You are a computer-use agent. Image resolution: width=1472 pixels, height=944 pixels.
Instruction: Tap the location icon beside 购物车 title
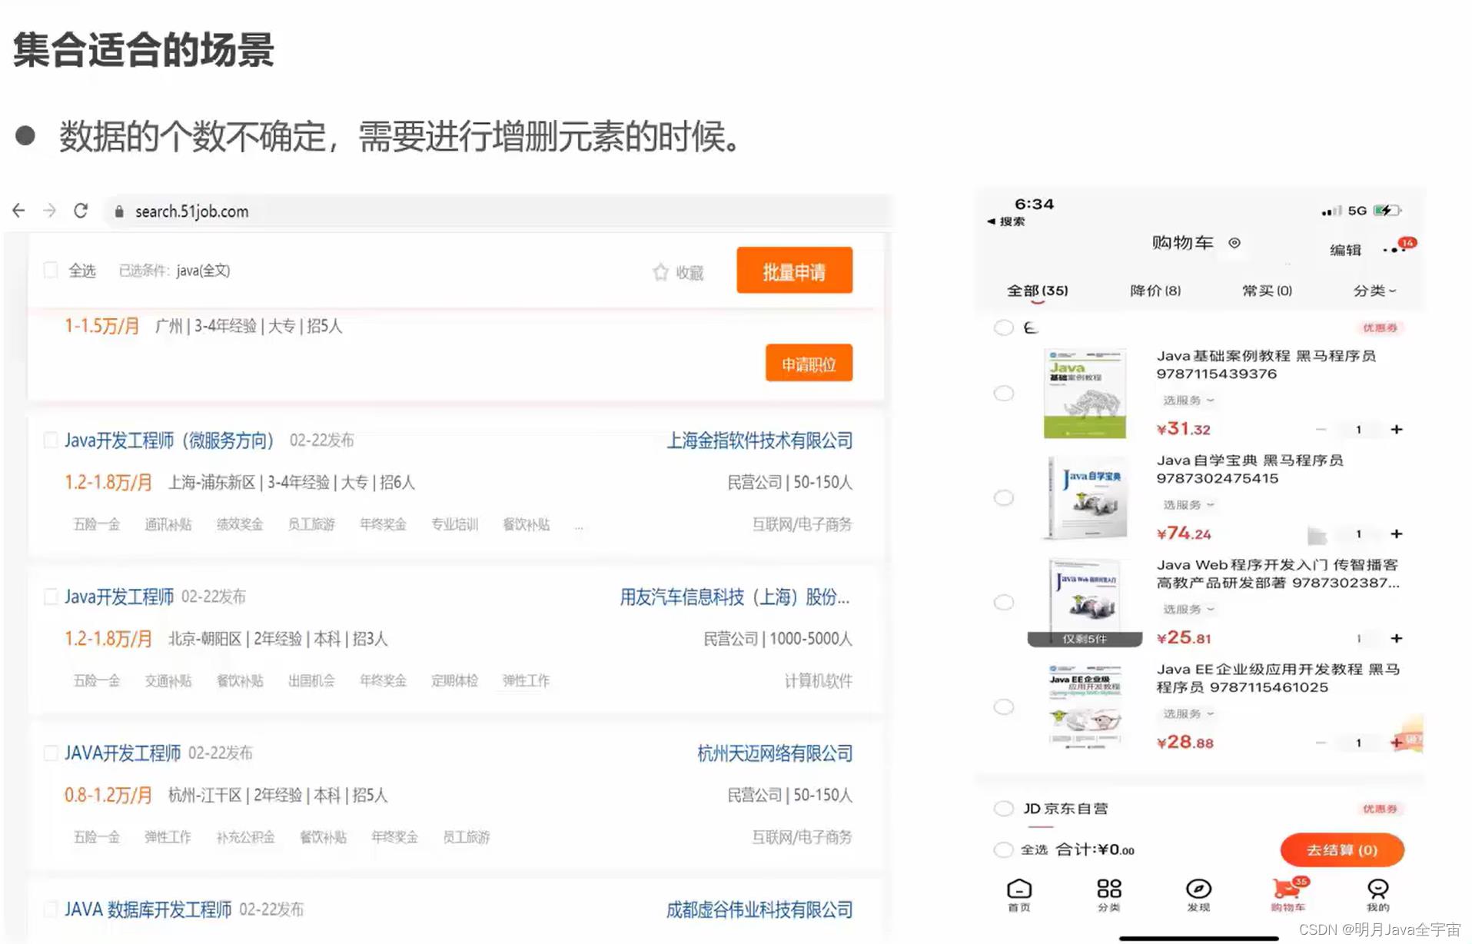pyautogui.click(x=1234, y=243)
